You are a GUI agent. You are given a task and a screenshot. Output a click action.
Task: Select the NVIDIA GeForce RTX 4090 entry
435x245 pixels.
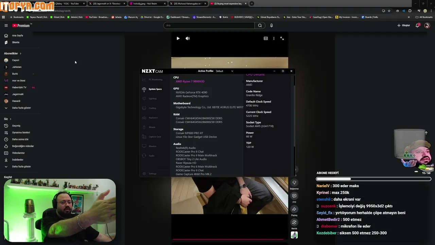(191, 93)
